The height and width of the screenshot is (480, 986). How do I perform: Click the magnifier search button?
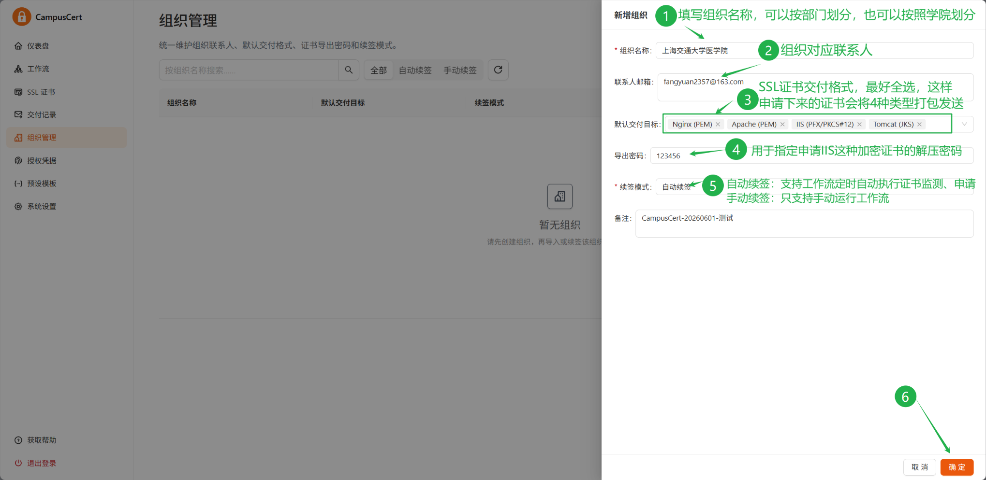click(349, 70)
